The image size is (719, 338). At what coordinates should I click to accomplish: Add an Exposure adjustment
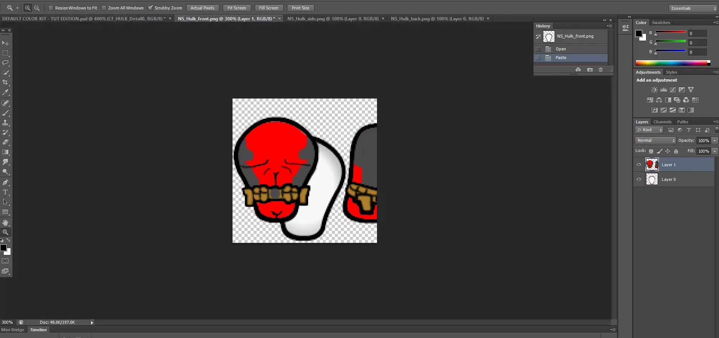682,90
